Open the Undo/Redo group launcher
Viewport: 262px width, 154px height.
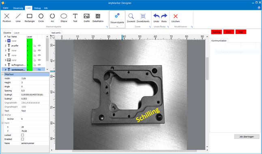coord(168,27)
